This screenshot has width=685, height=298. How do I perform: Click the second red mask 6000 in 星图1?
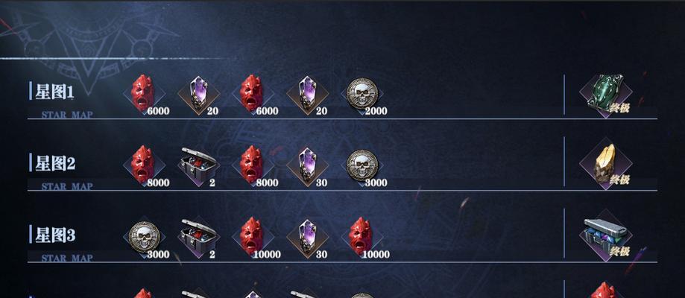coord(253,95)
